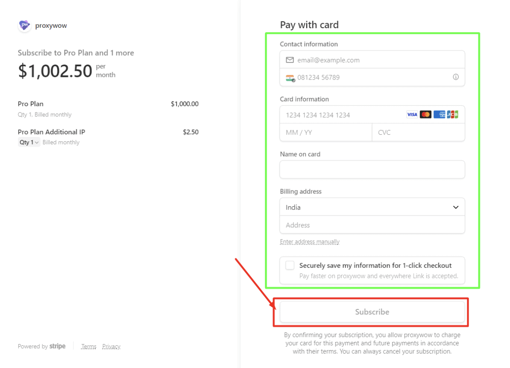Click the envelope icon in email field

[290, 60]
